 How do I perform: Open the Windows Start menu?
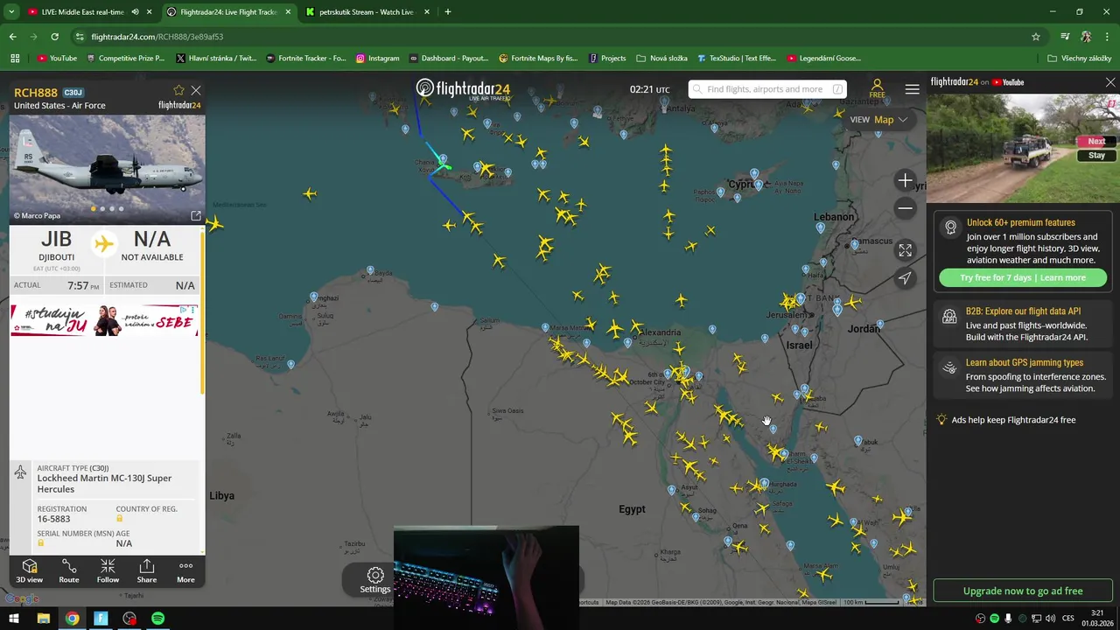15,619
